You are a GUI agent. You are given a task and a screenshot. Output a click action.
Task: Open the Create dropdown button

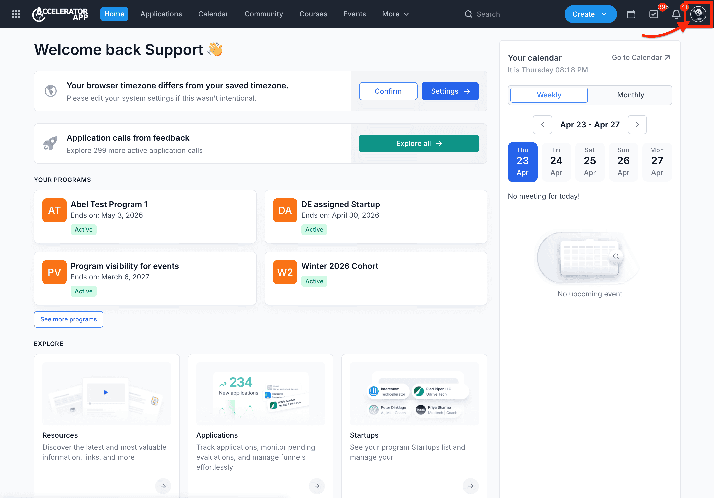pos(590,14)
